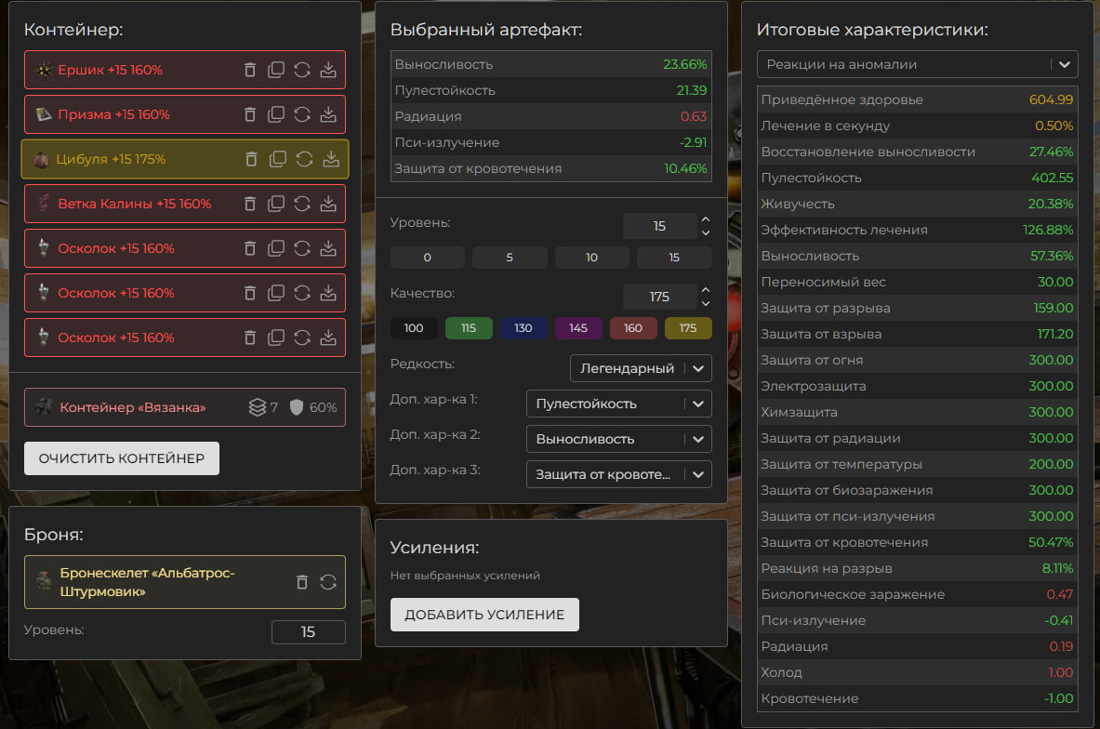Click the swap icon on Цибуля row
1100x729 pixels.
pos(304,159)
